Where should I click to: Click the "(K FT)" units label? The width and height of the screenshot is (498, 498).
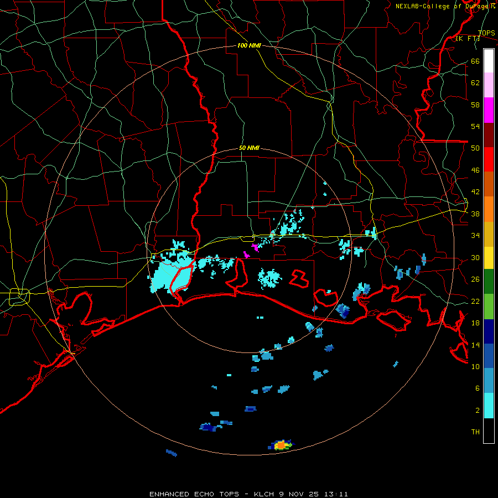[468, 39]
